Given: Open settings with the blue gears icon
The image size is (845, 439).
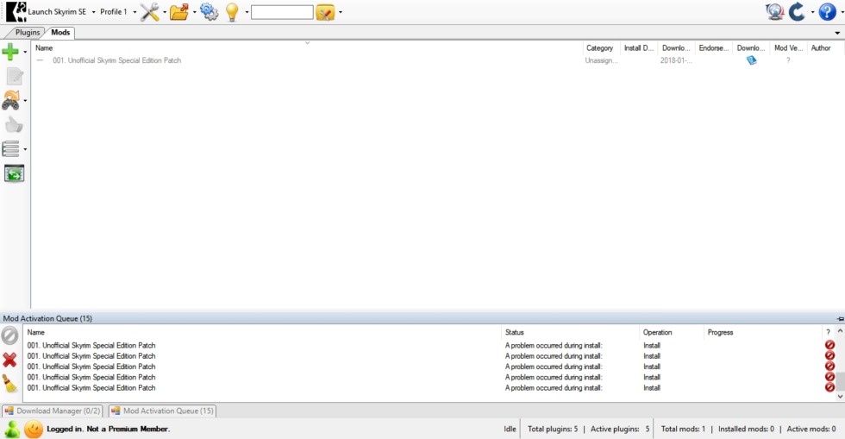Looking at the screenshot, I should [x=209, y=12].
